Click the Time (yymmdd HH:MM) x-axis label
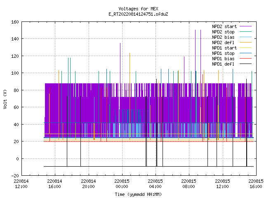This screenshot has width=264, height=198. point(138,194)
